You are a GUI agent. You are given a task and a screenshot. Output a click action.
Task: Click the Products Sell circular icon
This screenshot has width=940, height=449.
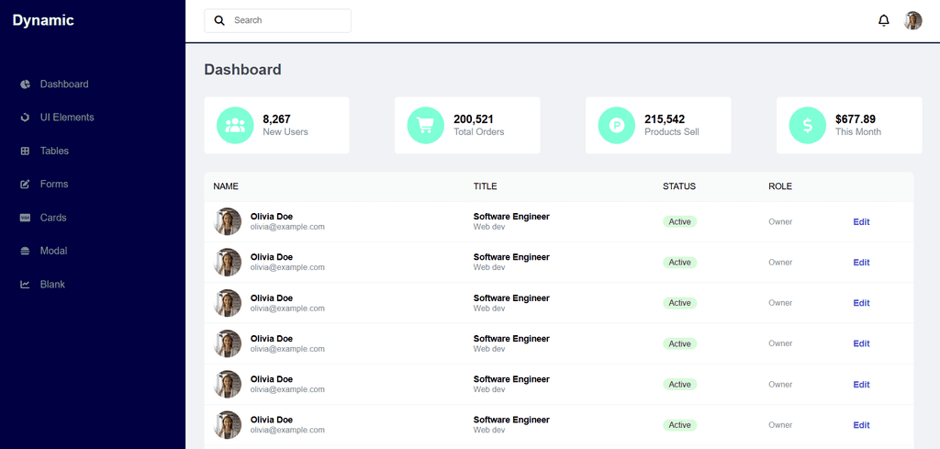[x=617, y=126]
